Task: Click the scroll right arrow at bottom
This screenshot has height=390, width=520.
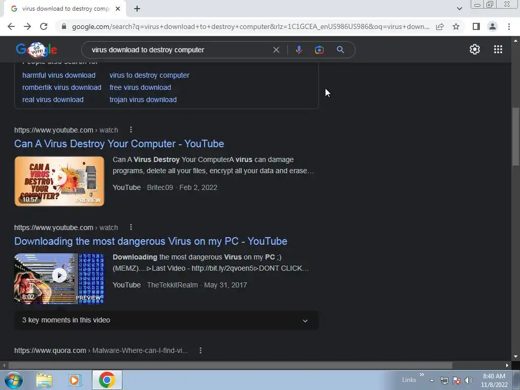Action: [x=507, y=366]
